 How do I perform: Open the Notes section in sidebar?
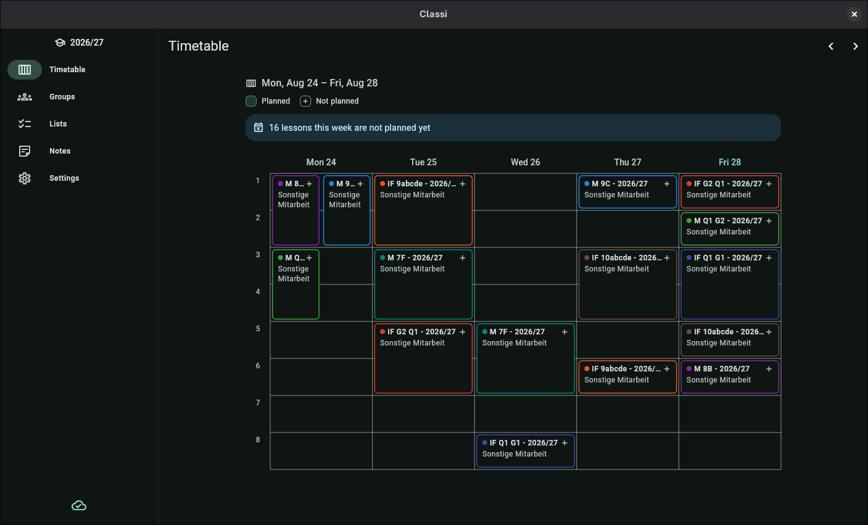click(79, 151)
